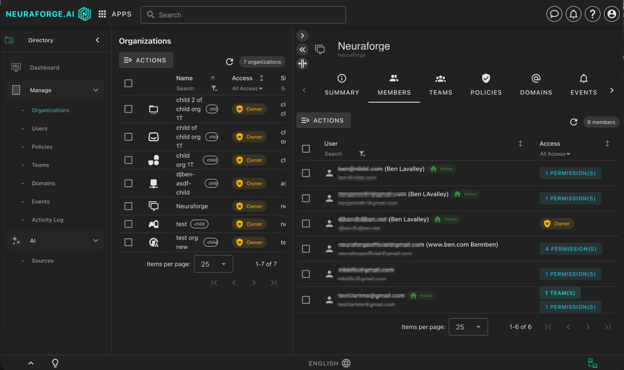Open organizations All Access filter dropdown
Viewport: 624px width, 370px height.
tap(248, 89)
